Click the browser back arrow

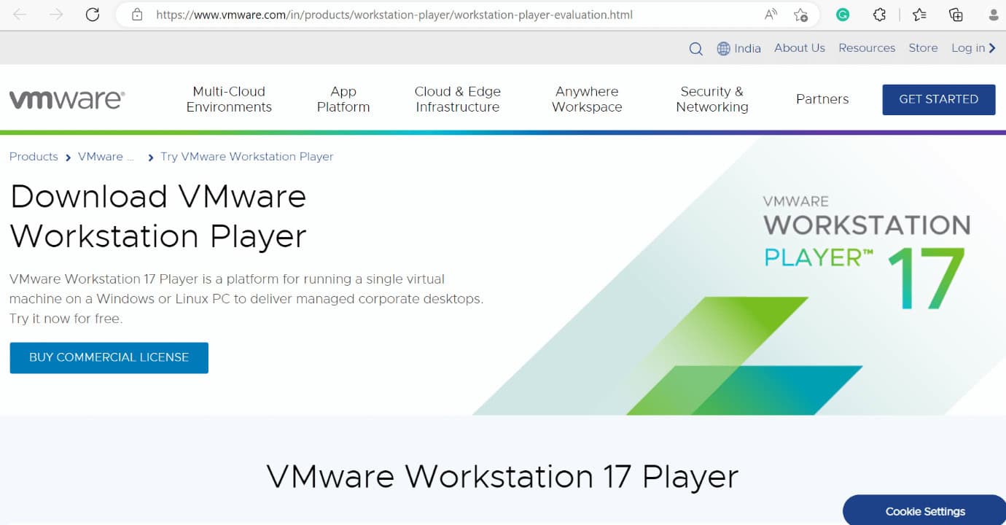pos(20,15)
